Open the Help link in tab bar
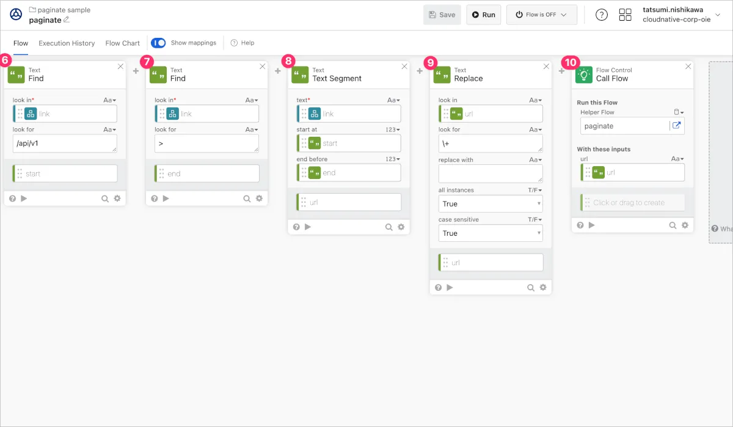Image resolution: width=733 pixels, height=427 pixels. 243,43
